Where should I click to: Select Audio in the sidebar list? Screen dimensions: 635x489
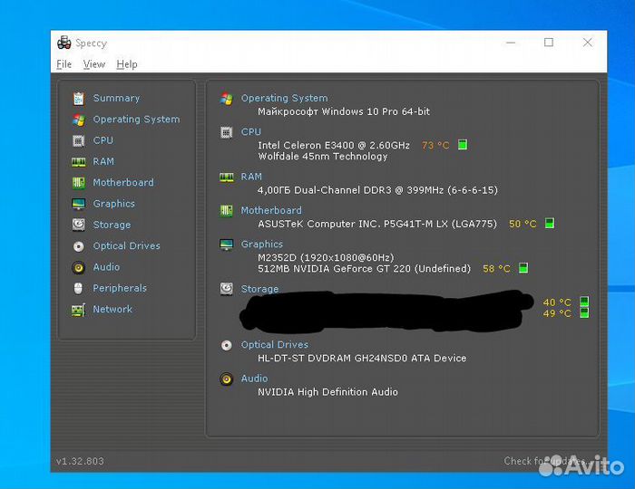coord(106,267)
